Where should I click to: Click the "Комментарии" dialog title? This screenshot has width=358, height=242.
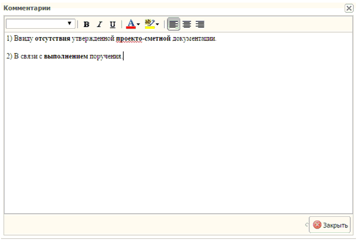pyautogui.click(x=27, y=8)
